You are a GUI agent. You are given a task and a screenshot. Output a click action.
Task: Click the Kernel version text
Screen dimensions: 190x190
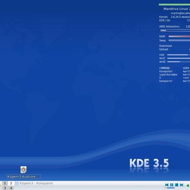click(x=180, y=17)
